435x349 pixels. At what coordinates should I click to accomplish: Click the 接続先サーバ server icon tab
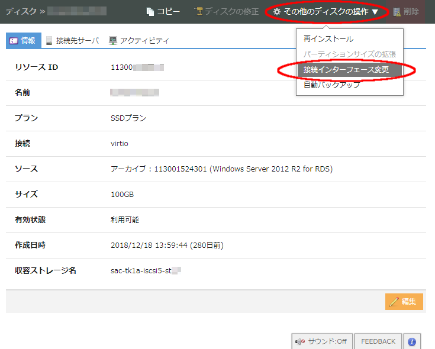[49, 41]
